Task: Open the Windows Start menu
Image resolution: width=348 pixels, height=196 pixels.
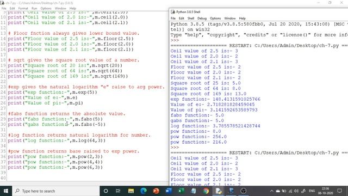Action: pos(6,191)
